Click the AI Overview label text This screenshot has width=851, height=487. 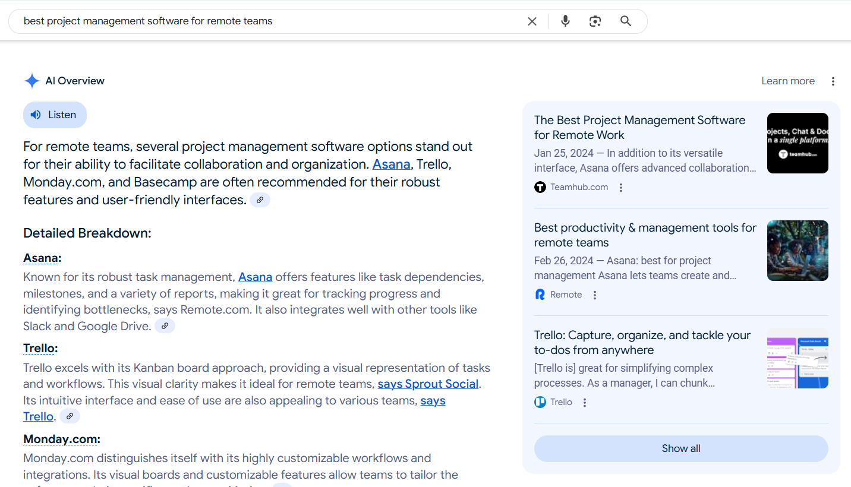[x=75, y=81]
